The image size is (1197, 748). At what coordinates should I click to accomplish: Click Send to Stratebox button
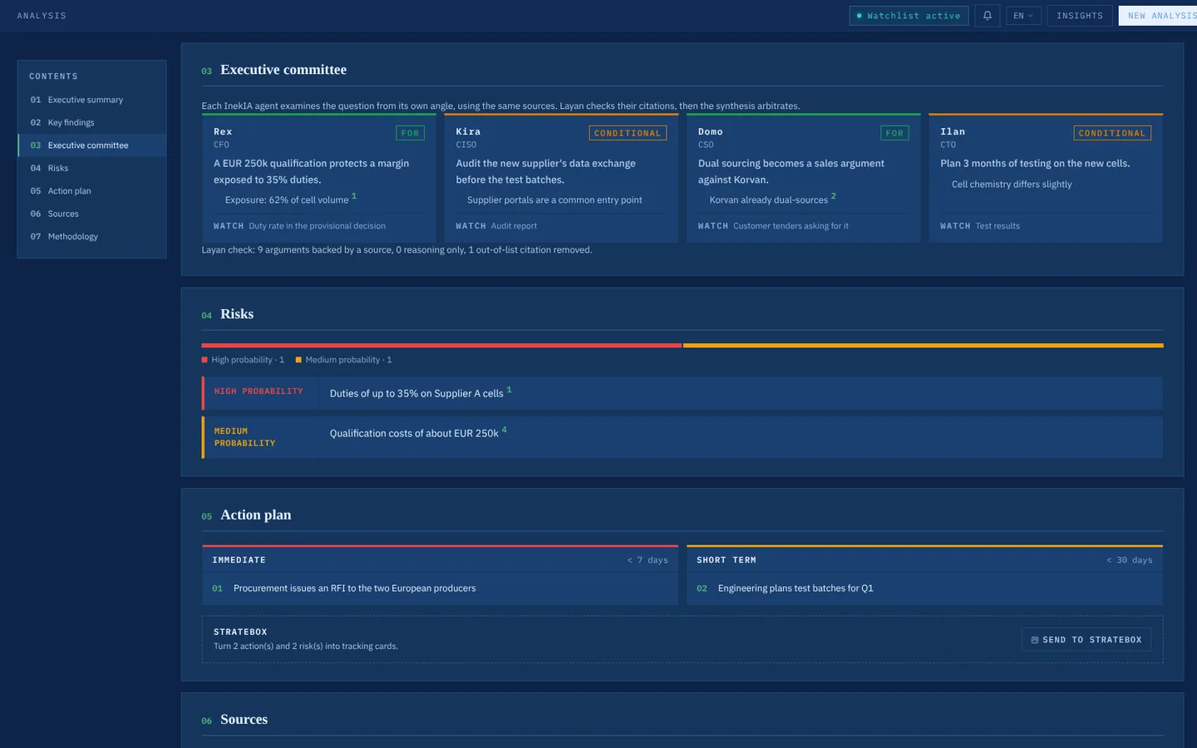(x=1086, y=640)
